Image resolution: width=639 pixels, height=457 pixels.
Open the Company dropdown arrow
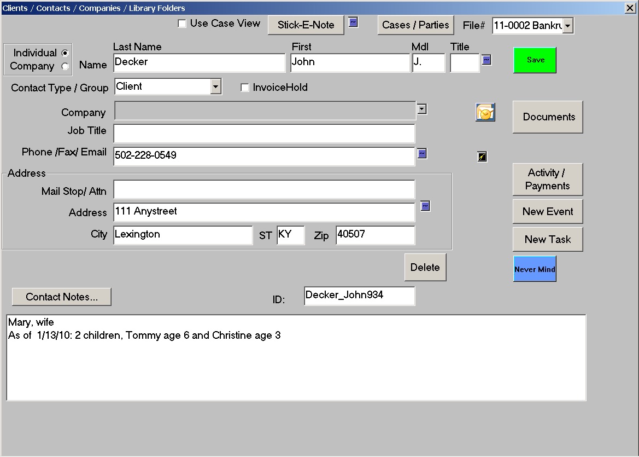[x=422, y=109]
